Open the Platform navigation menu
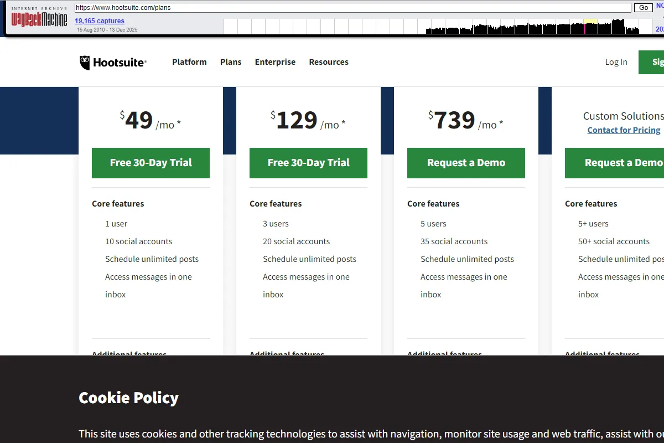The width and height of the screenshot is (664, 443). tap(189, 62)
